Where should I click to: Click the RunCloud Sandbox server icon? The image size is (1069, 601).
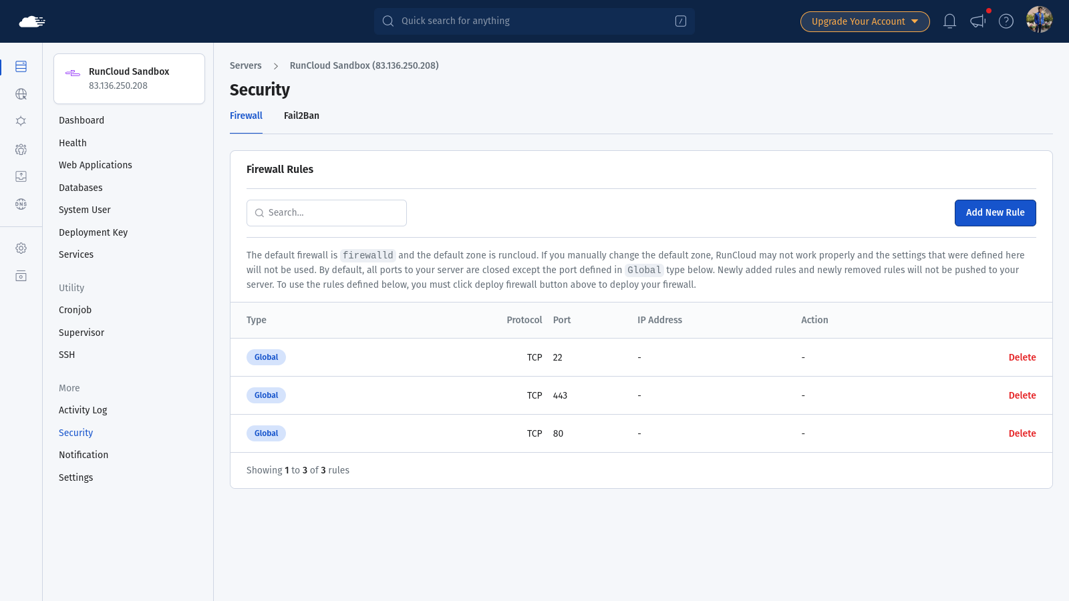73,73
